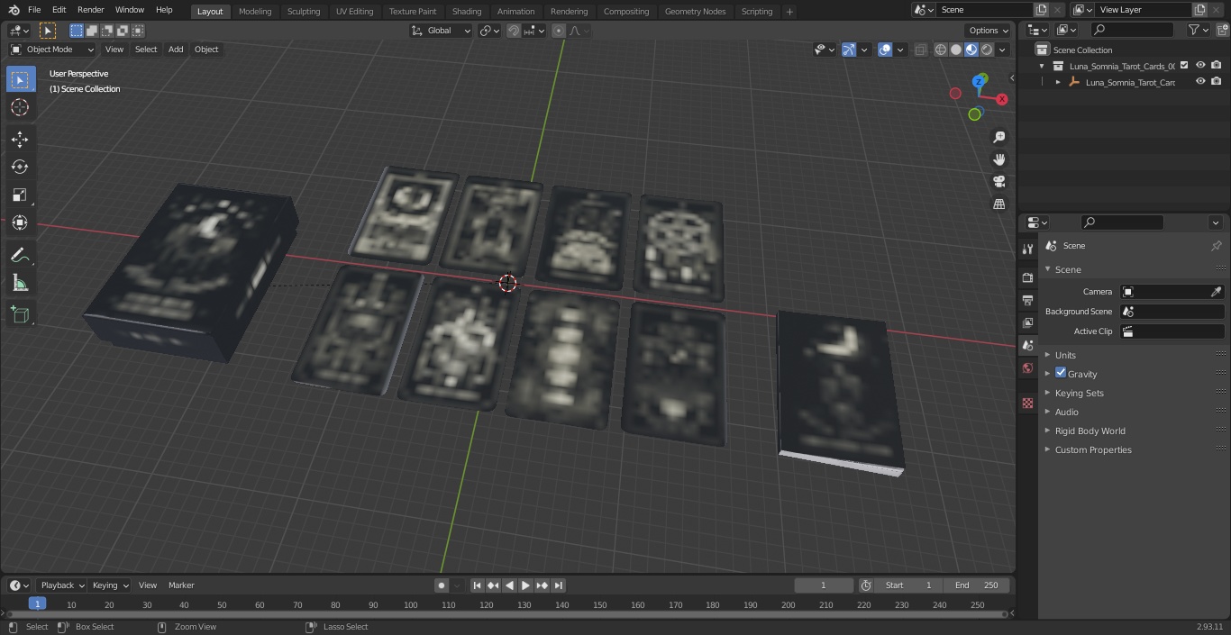Viewport: 1231px width, 635px height.
Task: Open the File menu
Action: pos(34,10)
